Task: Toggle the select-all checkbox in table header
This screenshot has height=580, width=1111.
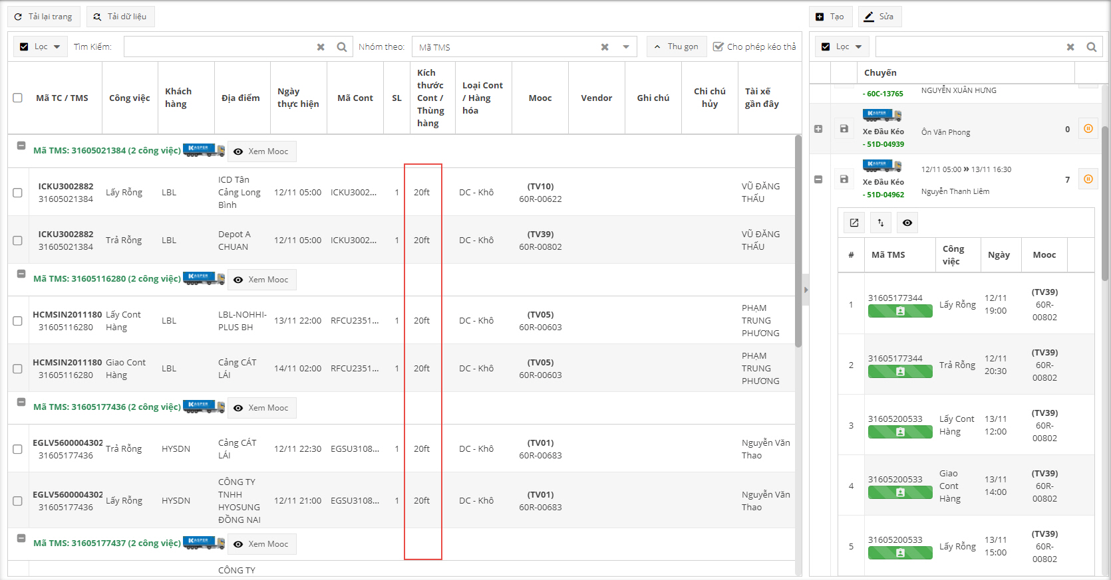Action: [x=18, y=98]
